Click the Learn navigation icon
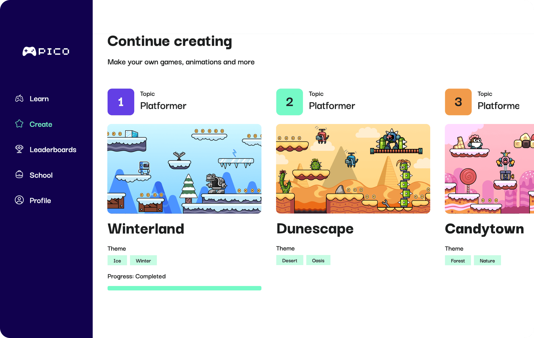Viewport: 534px width, 338px height. [19, 98]
